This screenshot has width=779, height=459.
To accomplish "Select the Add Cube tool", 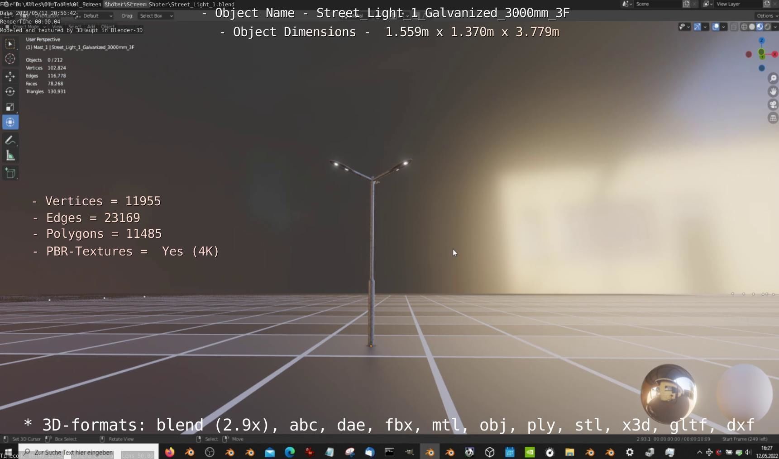I will [10, 173].
